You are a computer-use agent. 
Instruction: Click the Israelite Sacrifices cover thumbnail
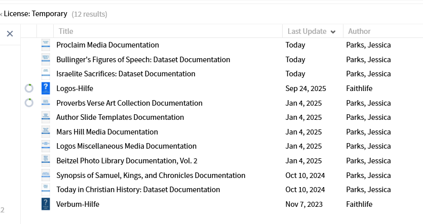(x=46, y=74)
